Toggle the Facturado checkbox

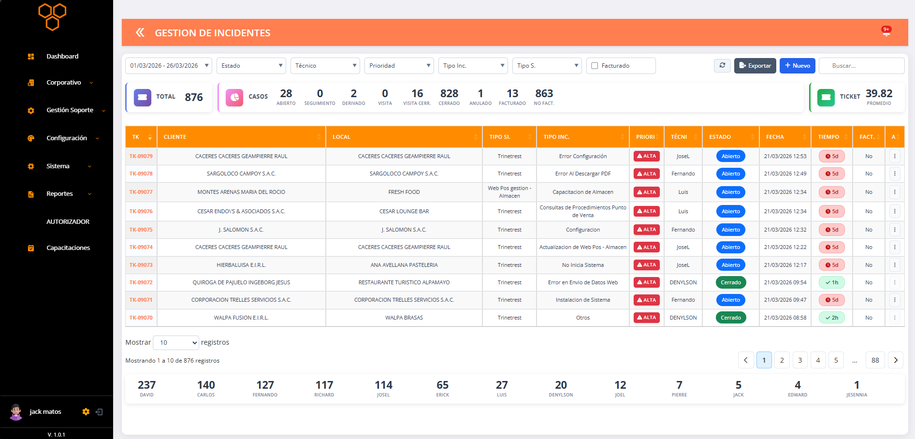click(x=595, y=66)
